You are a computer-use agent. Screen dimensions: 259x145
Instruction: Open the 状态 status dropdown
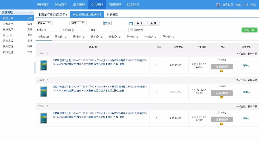coord(78,23)
